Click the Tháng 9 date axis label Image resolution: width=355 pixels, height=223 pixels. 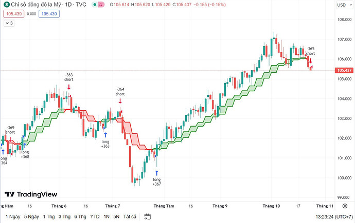click(220, 206)
